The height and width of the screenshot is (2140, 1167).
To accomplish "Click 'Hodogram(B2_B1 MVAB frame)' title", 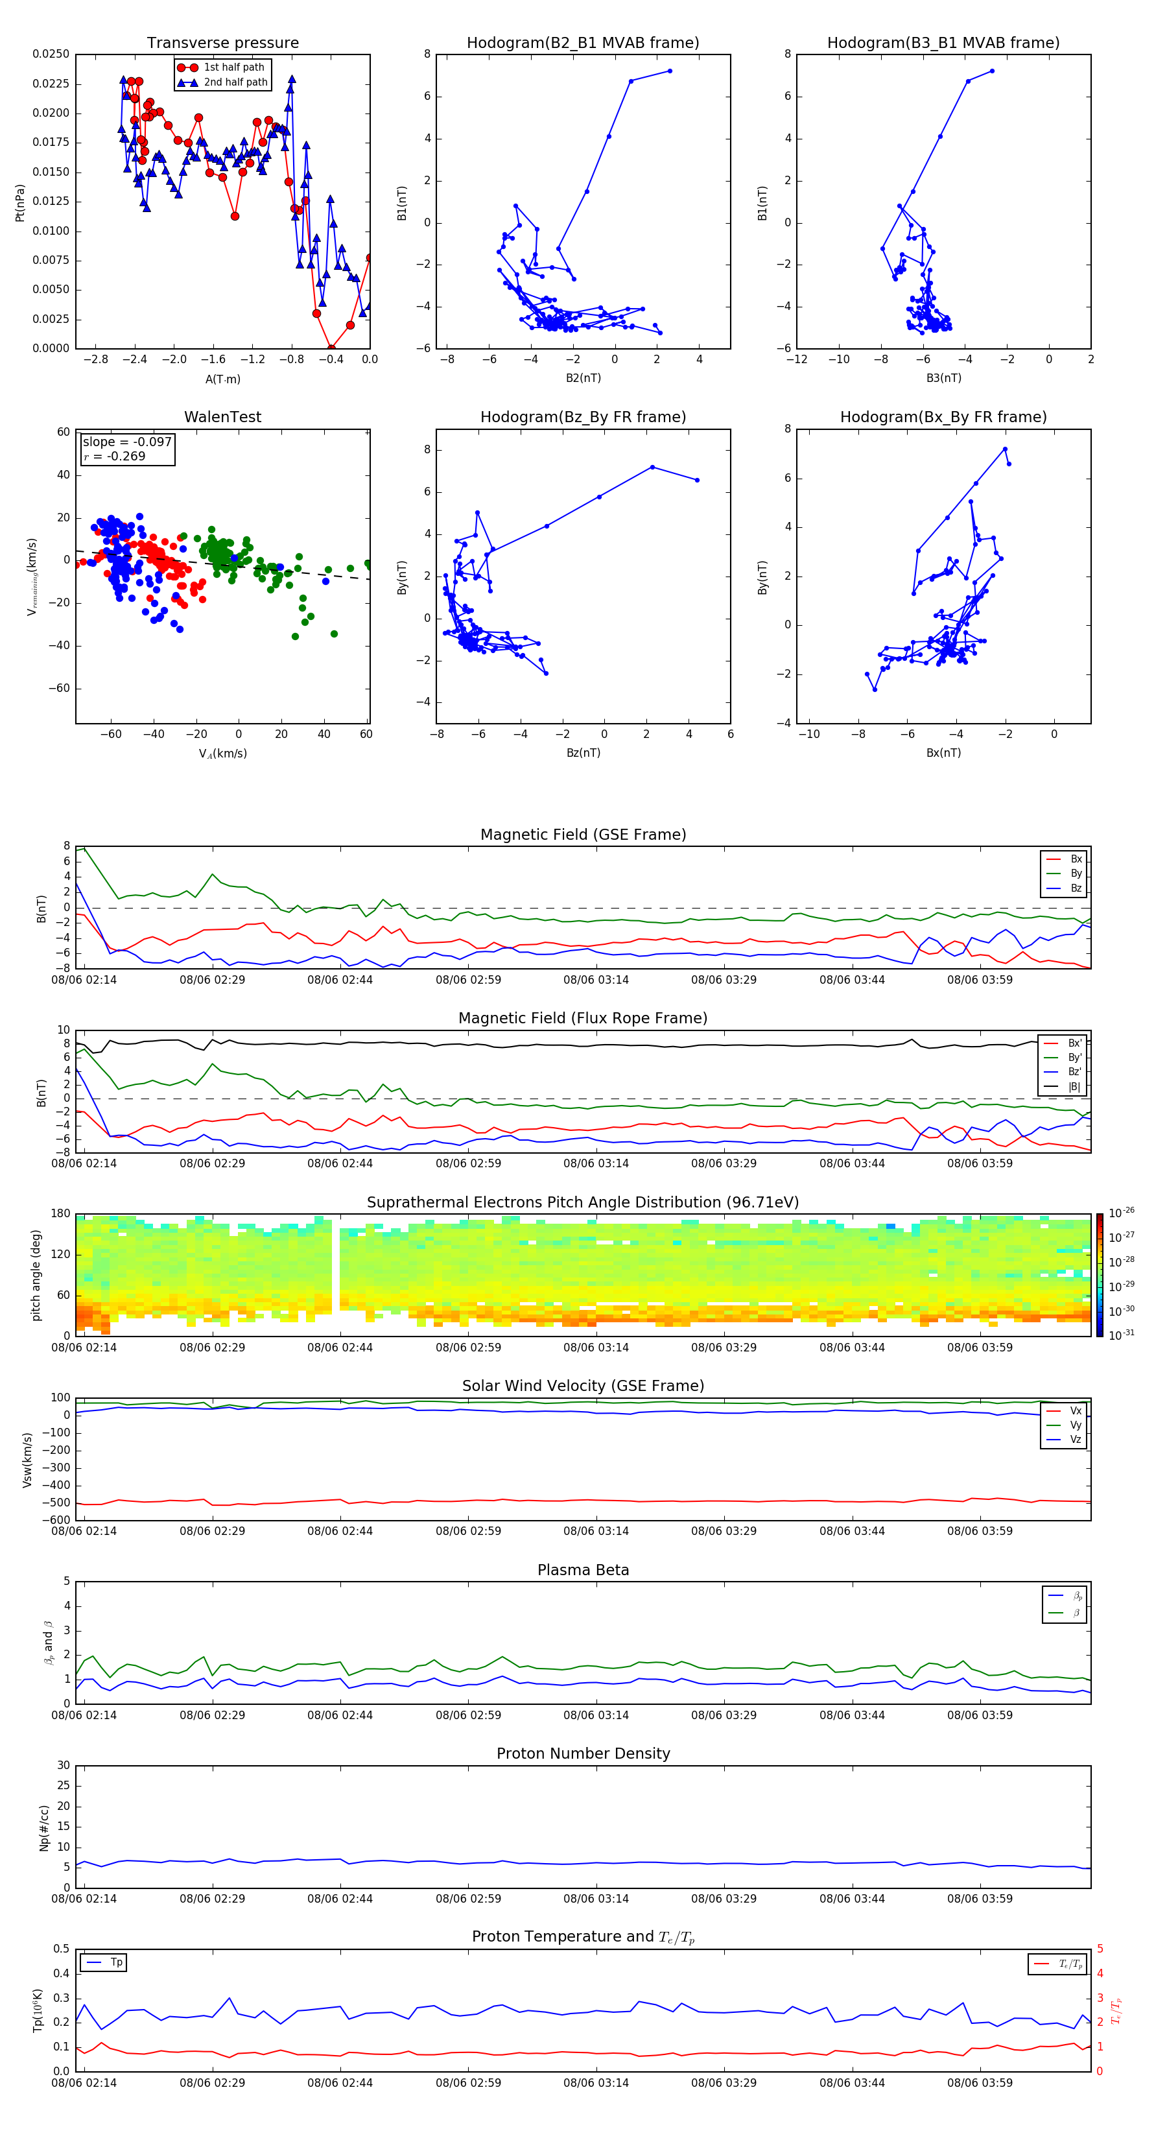I will coord(583,43).
